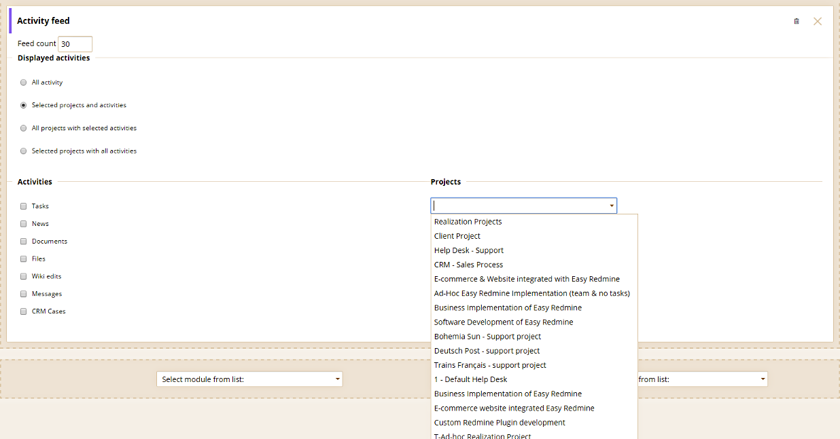This screenshot has height=439, width=840.
Task: Select Client Project from the dropdown
Action: tap(535, 236)
